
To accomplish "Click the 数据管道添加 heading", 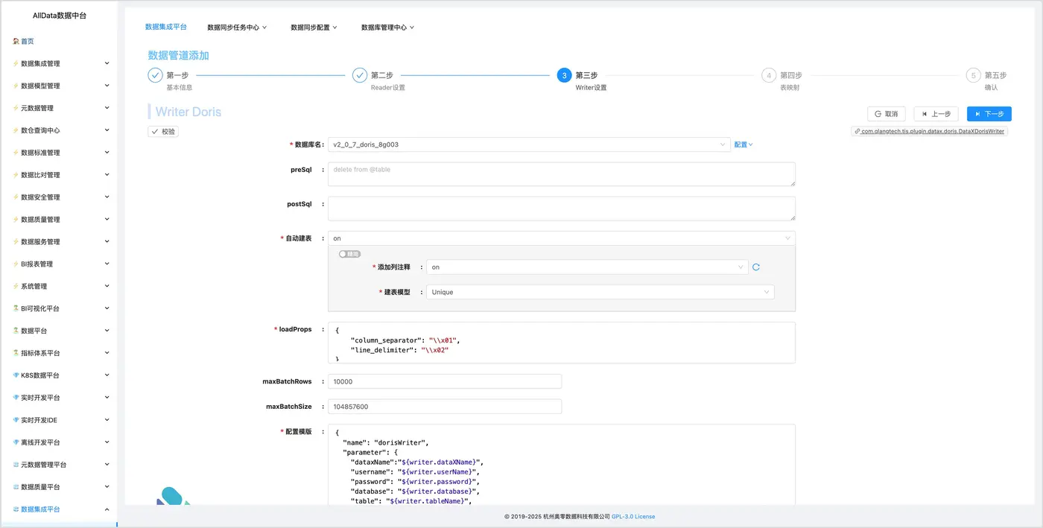I will click(x=179, y=55).
